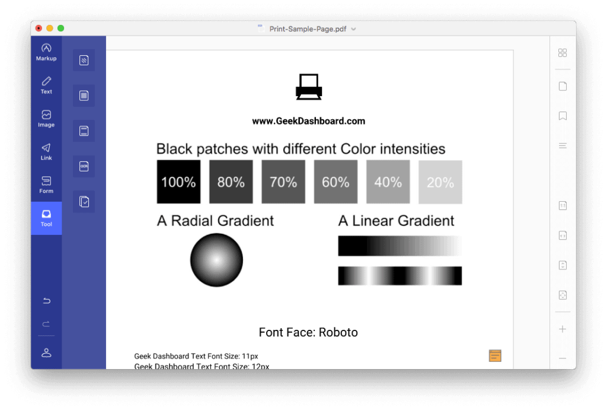Click the 'Black patches with different Color intensities' heading
Screen dimensions: 607x410
[301, 149]
